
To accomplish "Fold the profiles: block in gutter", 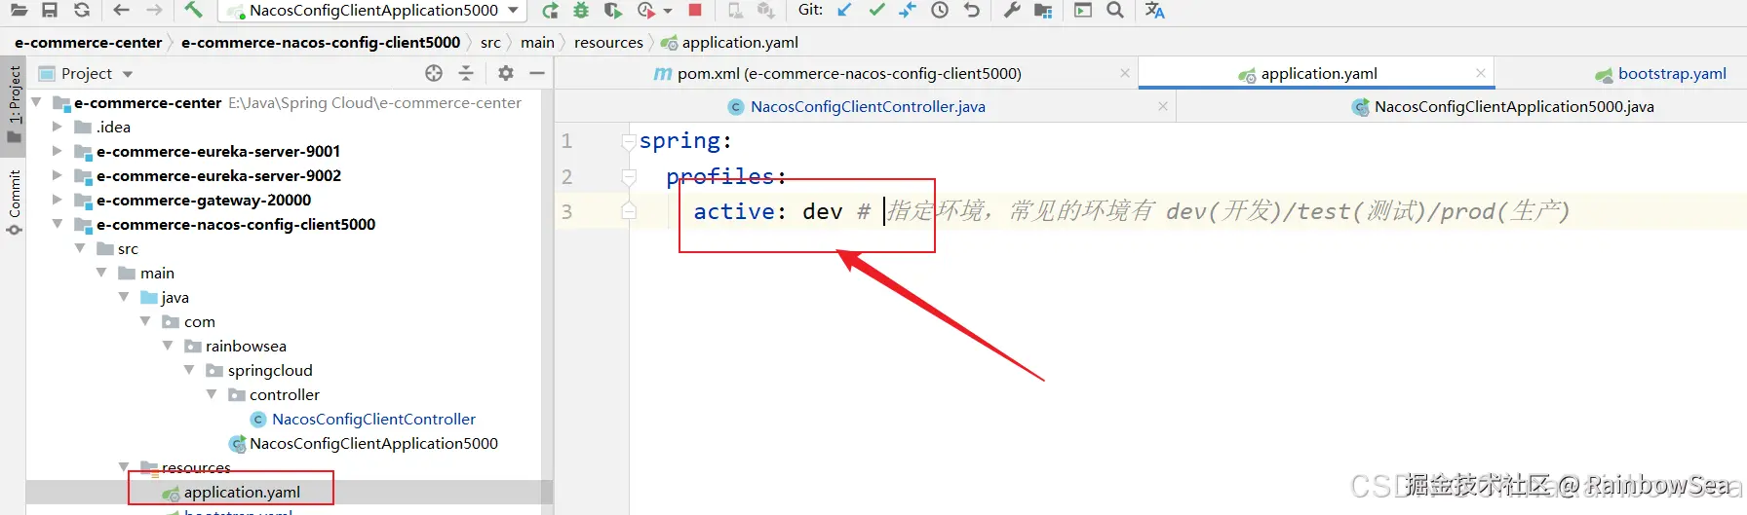I will (629, 177).
